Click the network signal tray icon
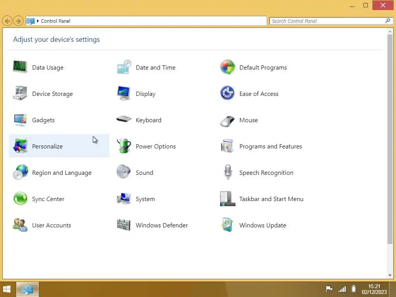The image size is (396, 297). coord(342,289)
